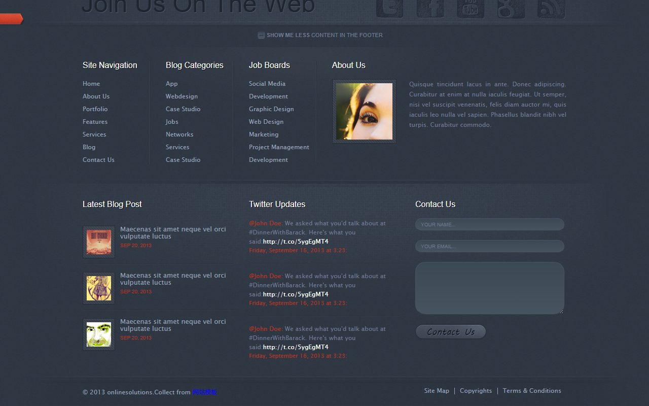Go to Portfolio link

(95, 109)
